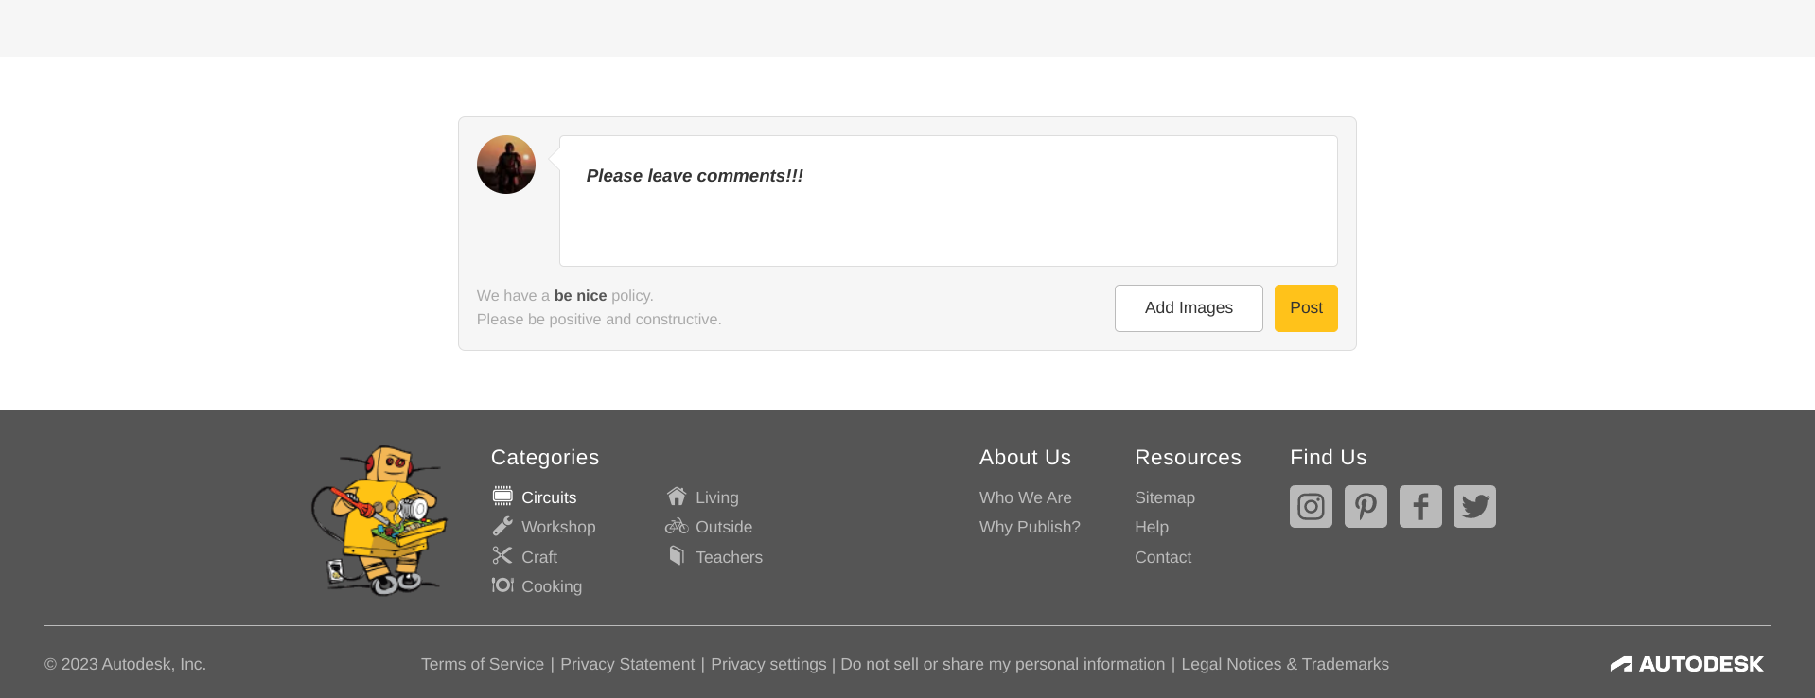Open the Help link
Viewport: 1815px width, 698px height.
click(x=1152, y=527)
